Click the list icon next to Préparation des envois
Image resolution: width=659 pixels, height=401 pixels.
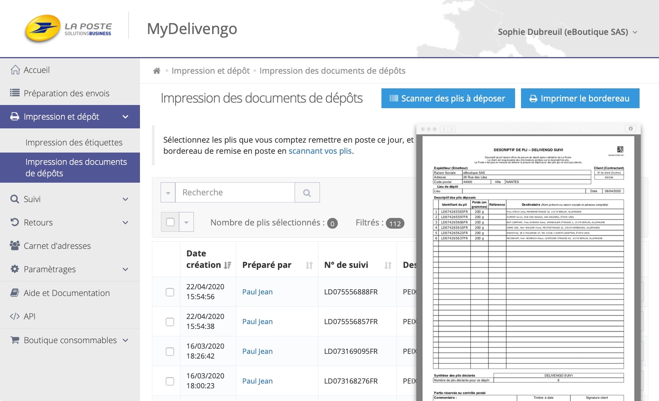point(15,93)
